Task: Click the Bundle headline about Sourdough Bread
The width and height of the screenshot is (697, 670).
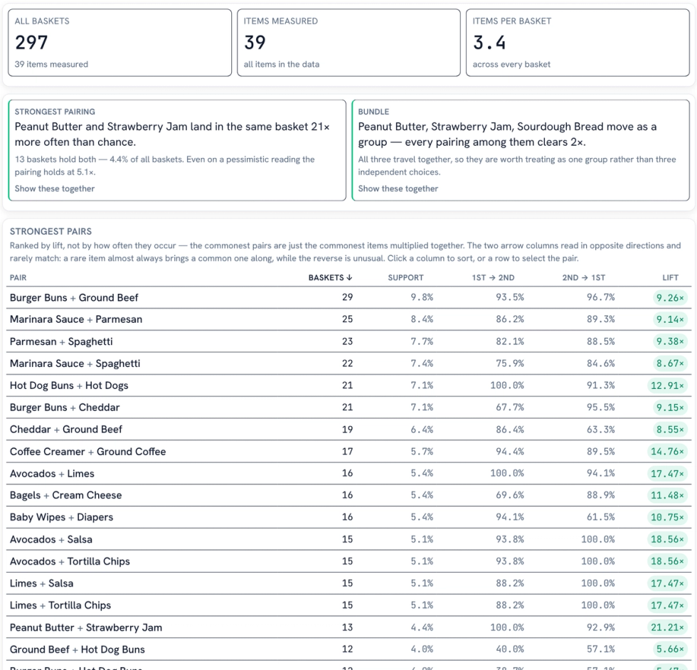Action: coord(507,134)
